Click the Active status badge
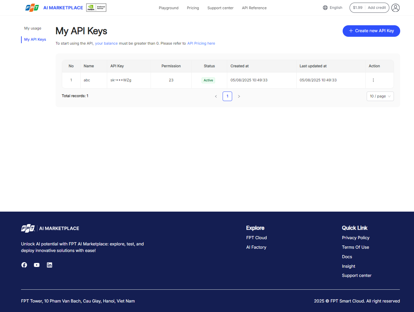414x312 pixels. (208, 80)
